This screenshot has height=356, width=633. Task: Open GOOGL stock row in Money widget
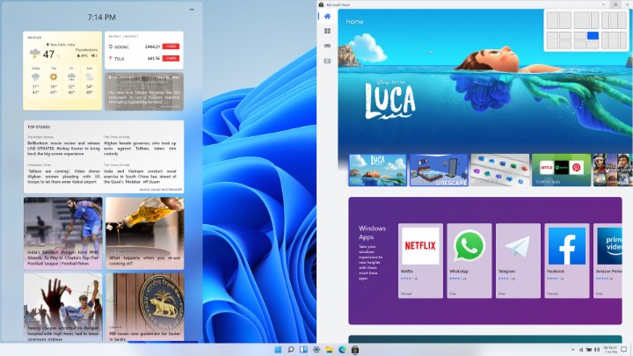click(x=144, y=47)
